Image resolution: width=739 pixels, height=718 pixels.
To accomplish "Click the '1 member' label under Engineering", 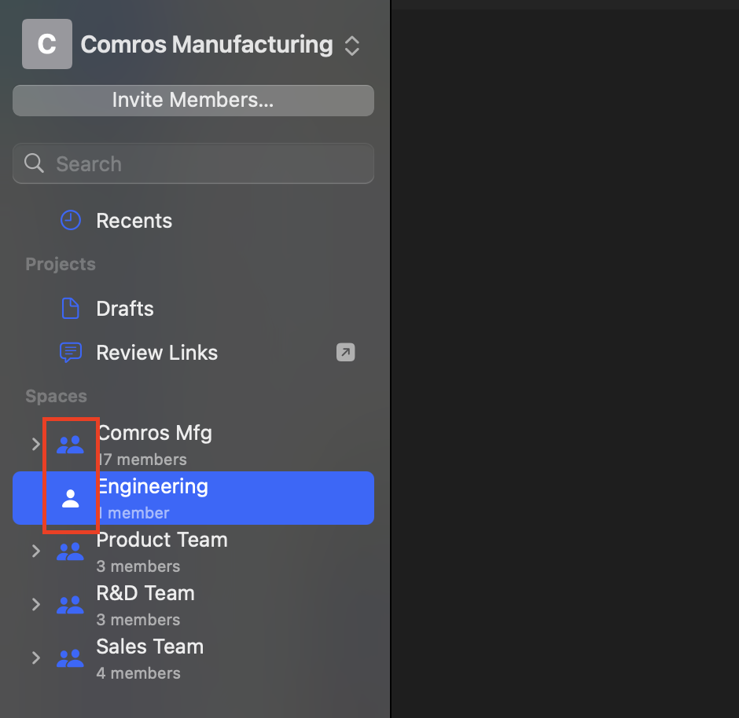I will click(133, 513).
